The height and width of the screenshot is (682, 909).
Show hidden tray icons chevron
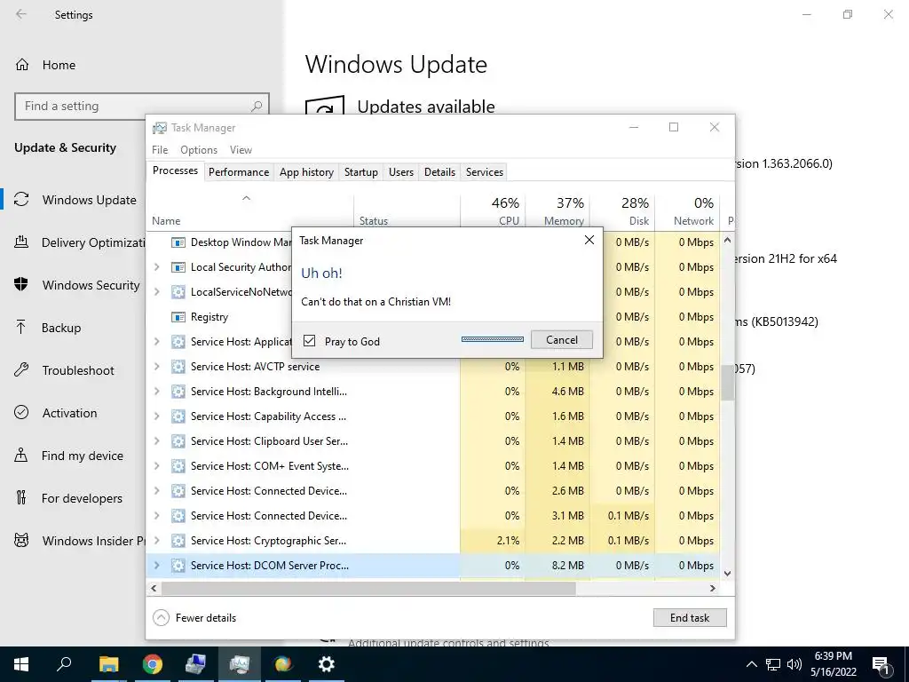pos(751,664)
